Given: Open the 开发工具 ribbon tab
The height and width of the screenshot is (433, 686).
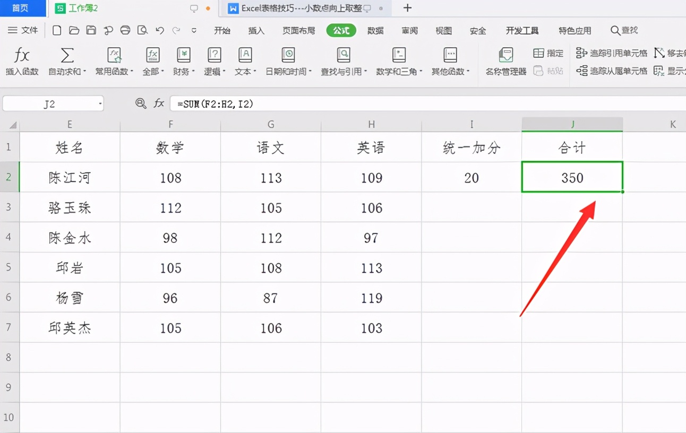Looking at the screenshot, I should 522,30.
